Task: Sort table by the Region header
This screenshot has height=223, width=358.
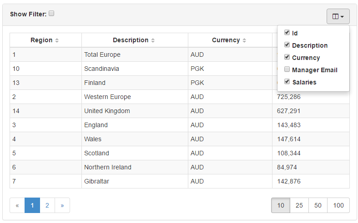Action: coord(41,40)
